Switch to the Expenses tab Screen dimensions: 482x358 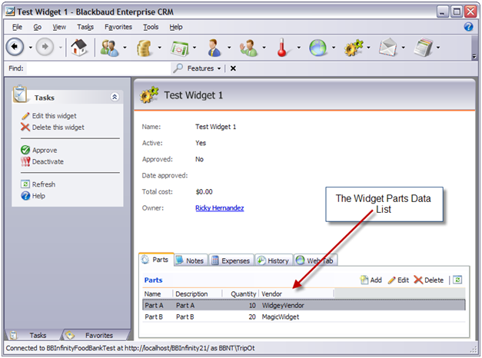pyautogui.click(x=231, y=260)
